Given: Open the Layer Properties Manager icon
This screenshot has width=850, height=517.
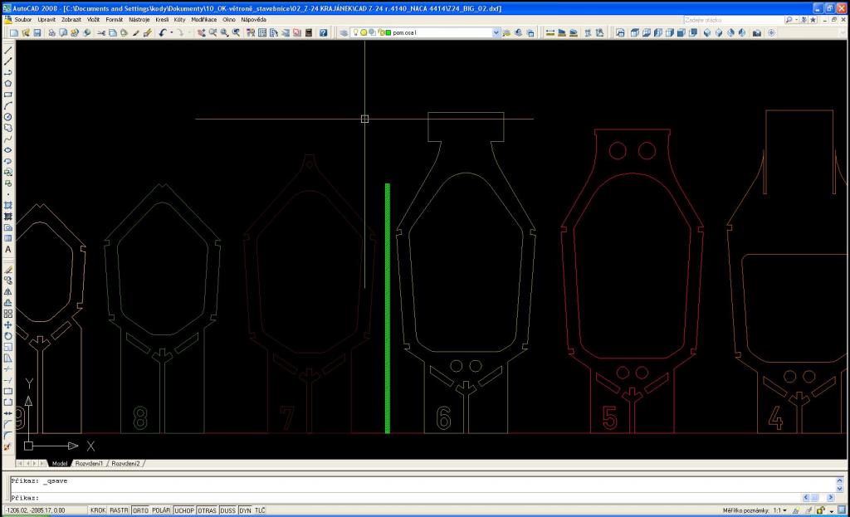Looking at the screenshot, I should pyautogui.click(x=344, y=32).
